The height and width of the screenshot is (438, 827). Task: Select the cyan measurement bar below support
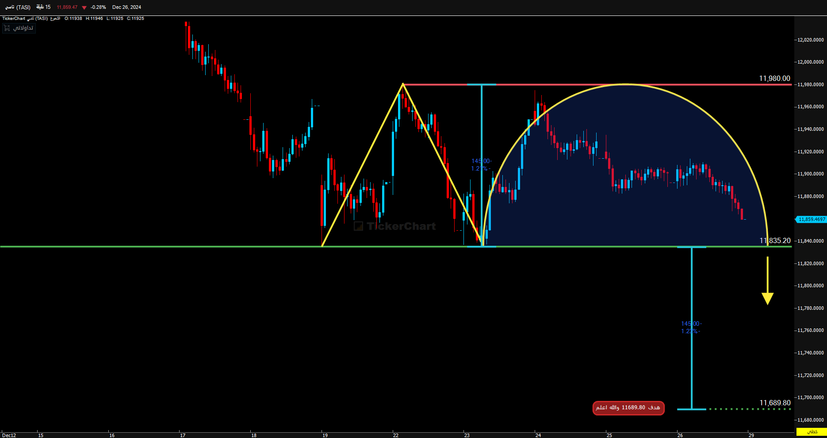tap(692, 328)
